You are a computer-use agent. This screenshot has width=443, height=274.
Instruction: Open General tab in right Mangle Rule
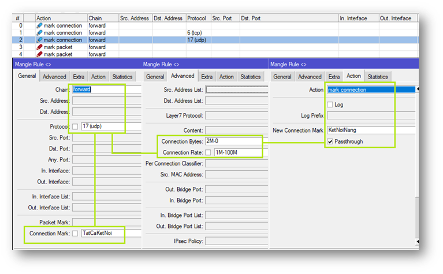[282, 77]
